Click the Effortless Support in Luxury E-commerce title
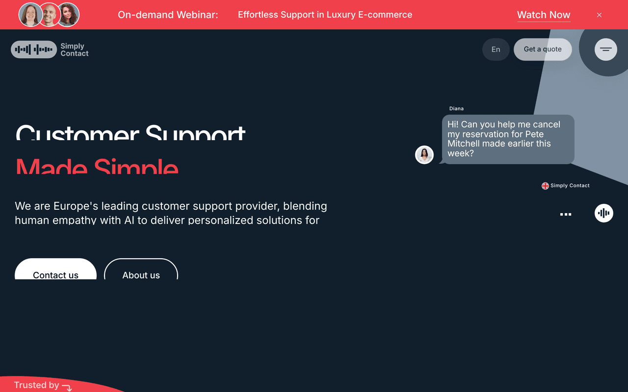 325,15
